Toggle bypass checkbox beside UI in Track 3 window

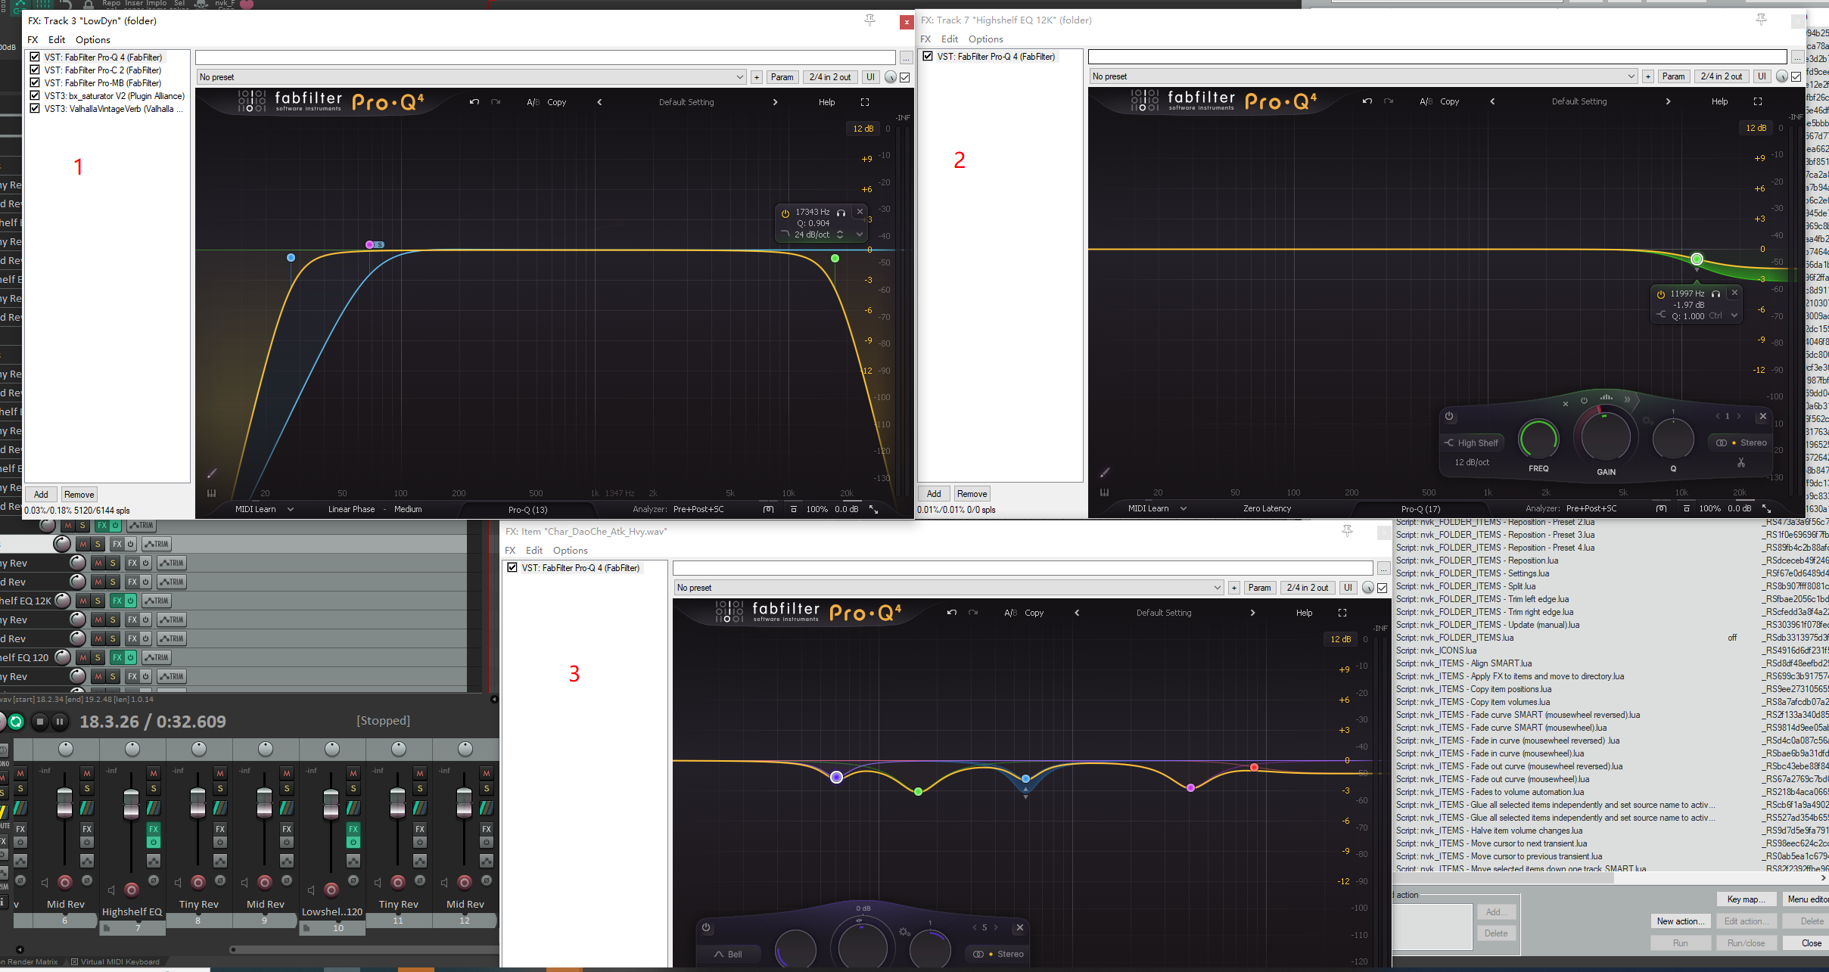[905, 77]
